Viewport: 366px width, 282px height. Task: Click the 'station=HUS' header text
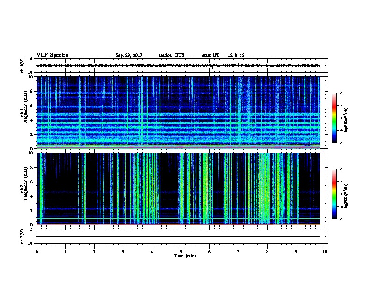(171, 55)
